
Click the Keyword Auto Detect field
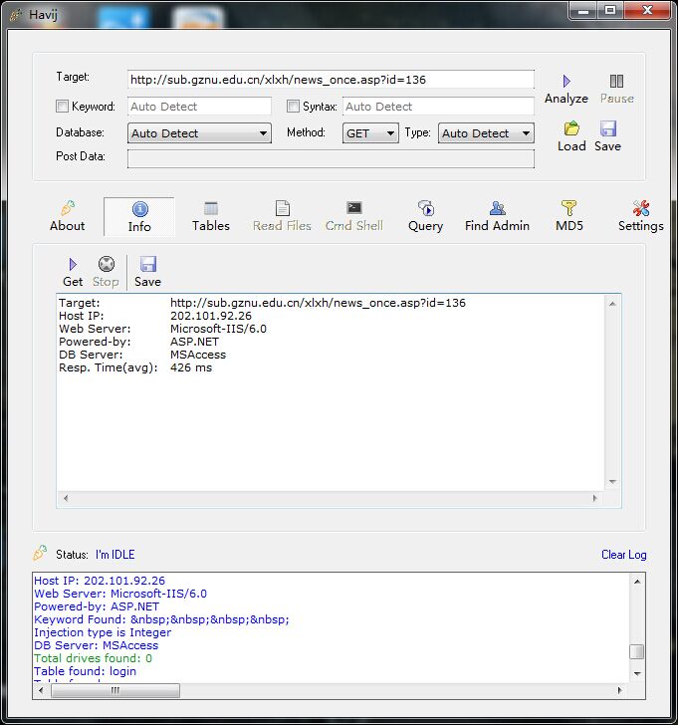coord(199,107)
